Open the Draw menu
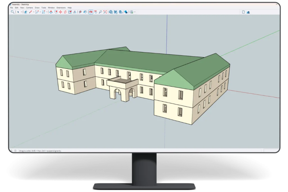The image size is (288, 192). click(37, 8)
